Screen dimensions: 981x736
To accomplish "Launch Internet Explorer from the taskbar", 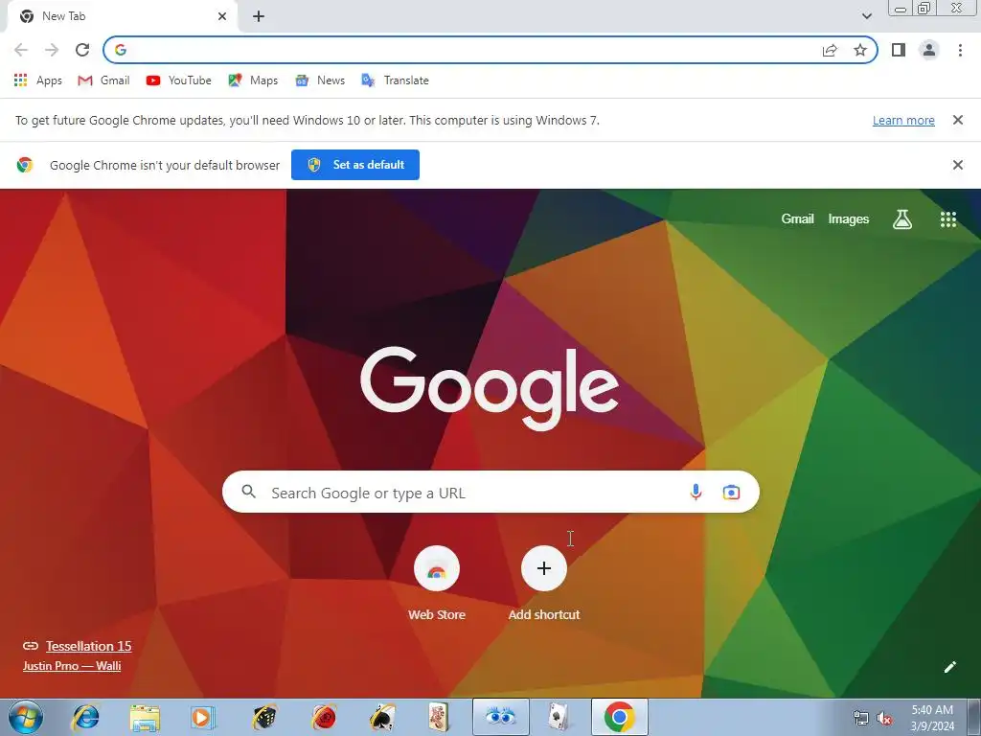I will pyautogui.click(x=85, y=717).
